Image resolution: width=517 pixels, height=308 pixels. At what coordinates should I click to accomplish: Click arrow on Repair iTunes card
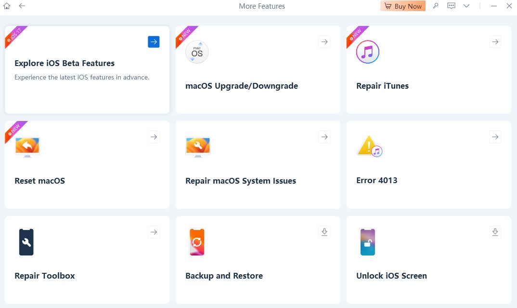[x=495, y=42]
